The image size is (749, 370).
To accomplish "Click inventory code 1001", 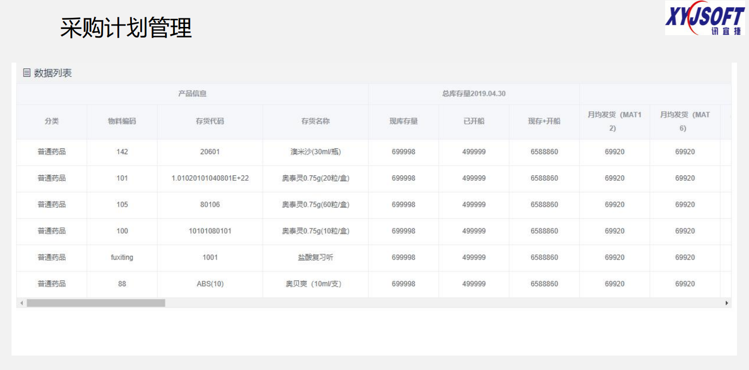I will [210, 258].
